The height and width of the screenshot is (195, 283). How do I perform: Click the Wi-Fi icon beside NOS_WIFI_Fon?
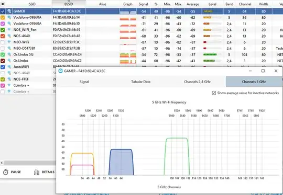tap(9, 30)
